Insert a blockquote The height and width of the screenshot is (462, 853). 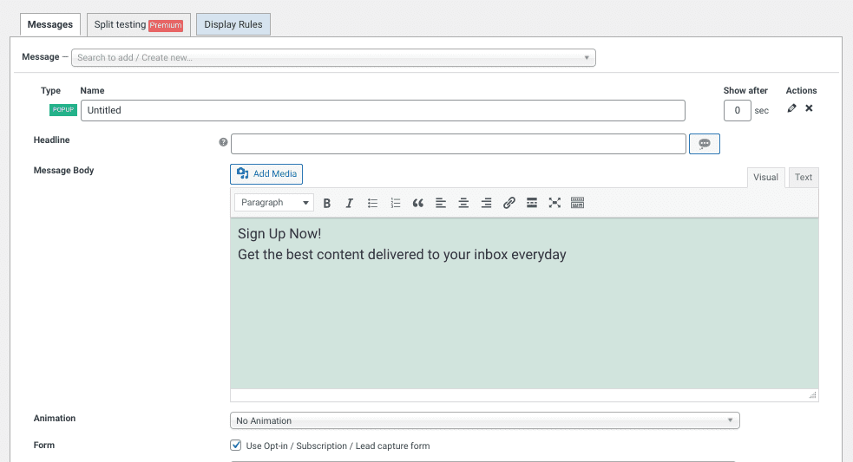pyautogui.click(x=417, y=203)
